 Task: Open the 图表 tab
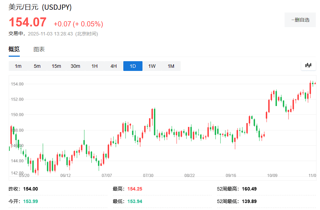(39, 49)
